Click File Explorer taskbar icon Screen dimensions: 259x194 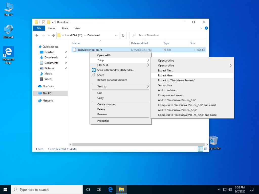point(121,189)
